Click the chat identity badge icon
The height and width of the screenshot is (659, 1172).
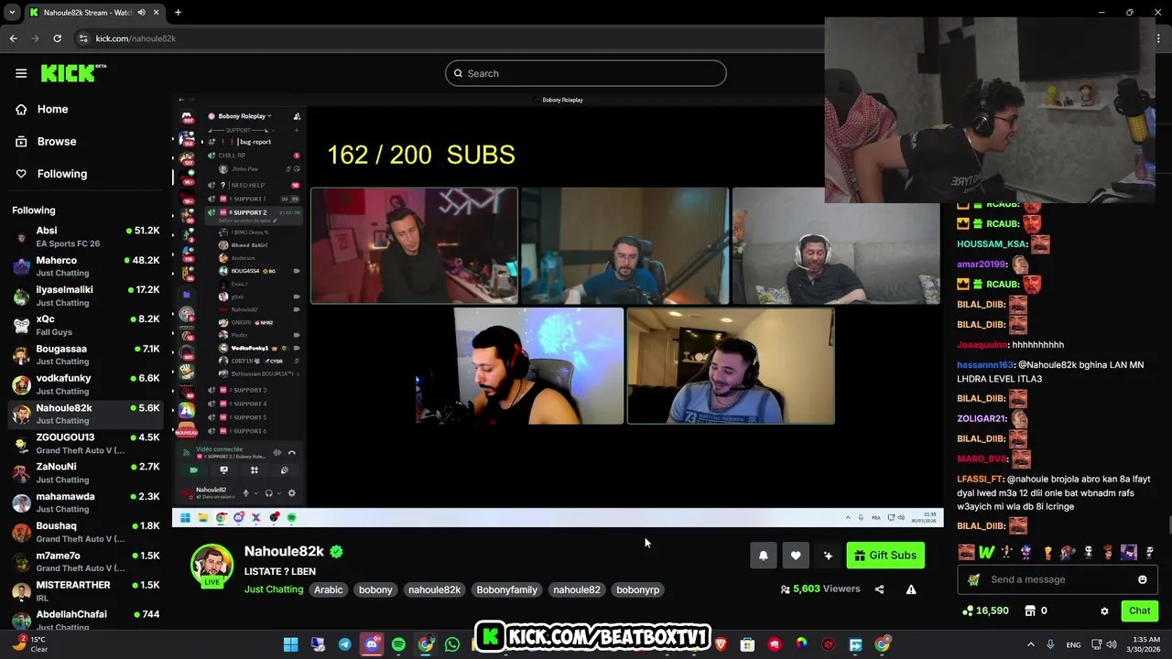973,579
